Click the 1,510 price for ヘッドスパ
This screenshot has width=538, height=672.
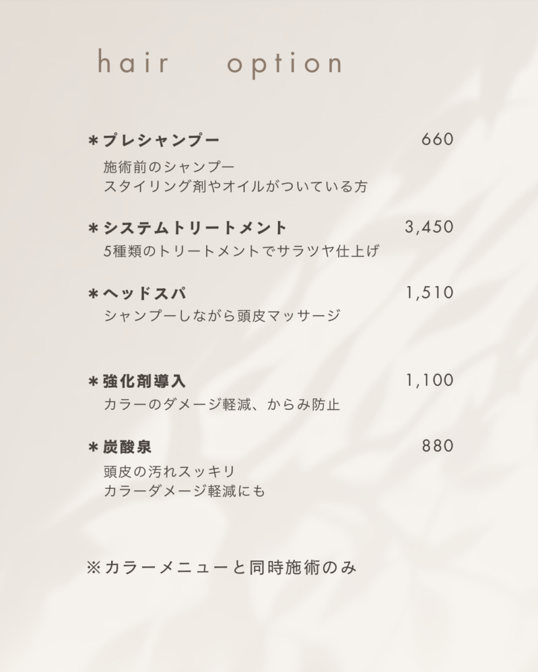coord(430,293)
